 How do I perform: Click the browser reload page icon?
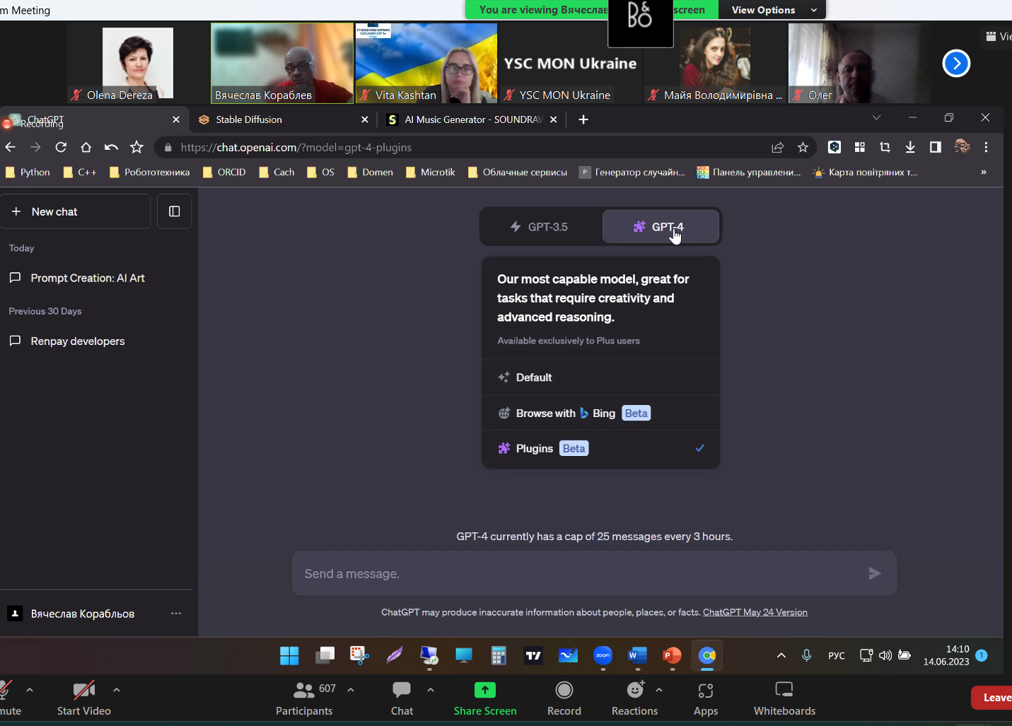click(x=61, y=147)
